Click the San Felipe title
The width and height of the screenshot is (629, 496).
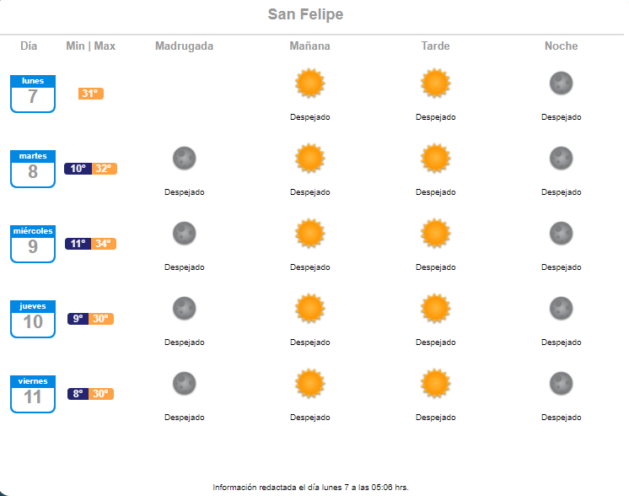[305, 14]
